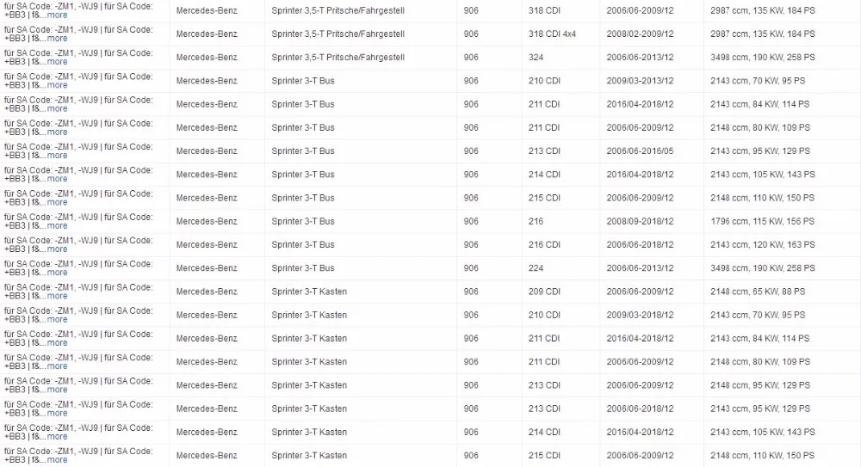This screenshot has height=467, width=861.
Task: Open 'more' in Kasten 213 CDI 2148 ccm row
Action: click(57, 390)
